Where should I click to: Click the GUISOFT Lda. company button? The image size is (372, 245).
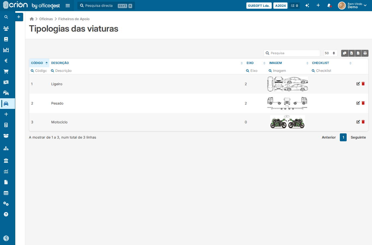click(x=259, y=5)
